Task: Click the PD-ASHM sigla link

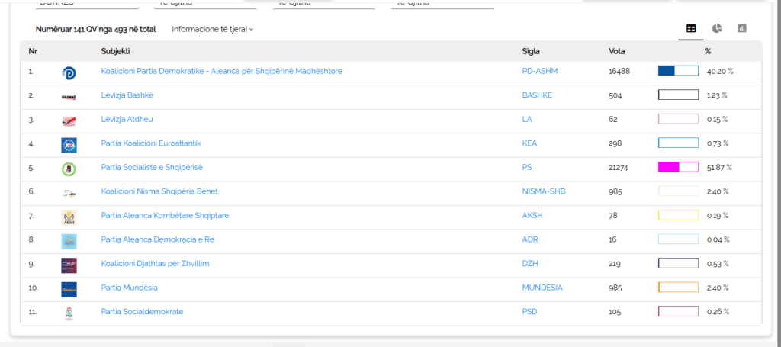Action: (x=541, y=71)
